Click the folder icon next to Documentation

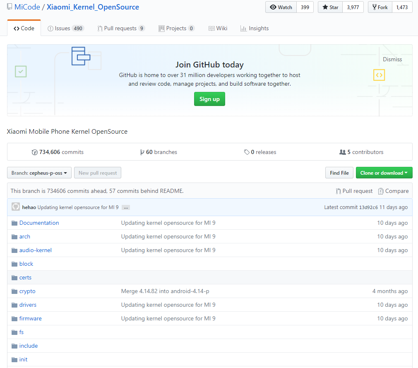click(14, 223)
